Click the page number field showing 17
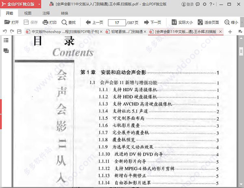Image resolution: width=244 pixels, height=188 pixels. tap(117, 22)
